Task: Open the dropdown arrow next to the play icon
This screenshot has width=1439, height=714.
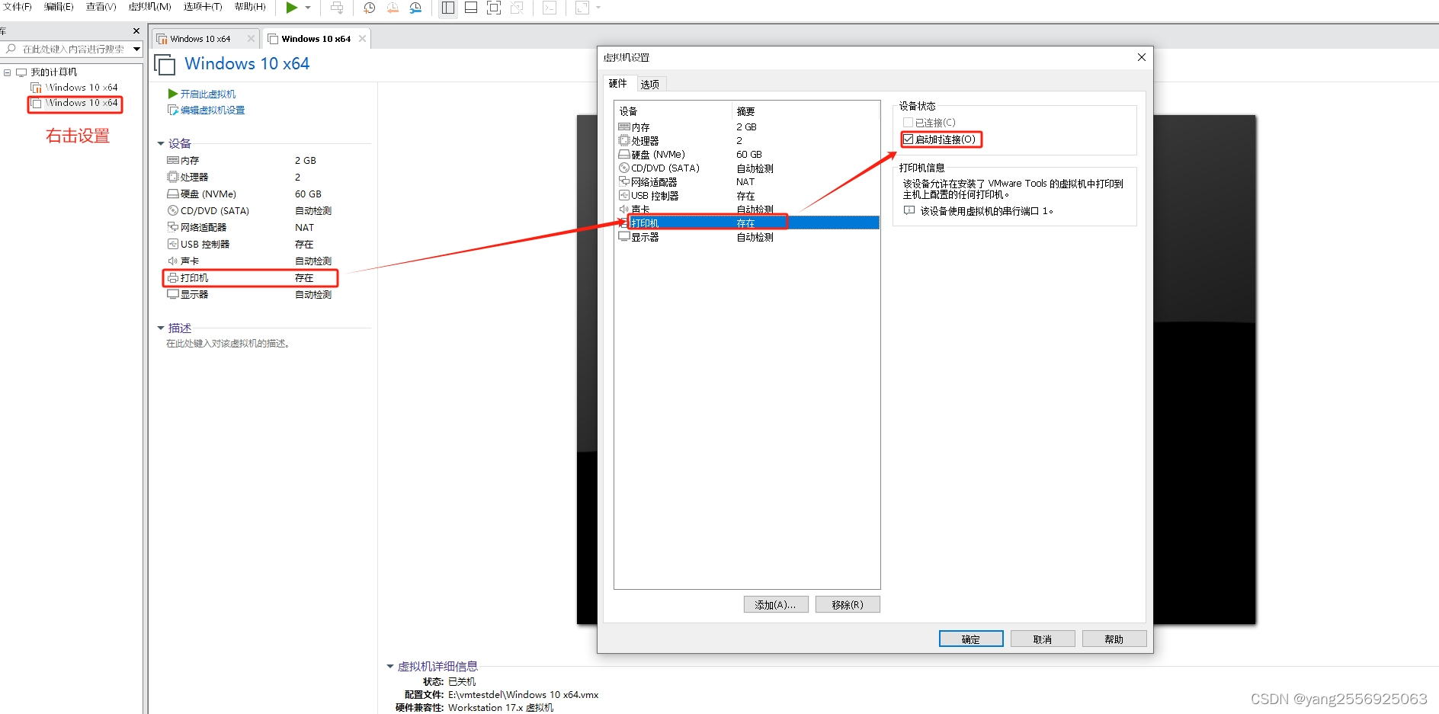Action: [308, 8]
